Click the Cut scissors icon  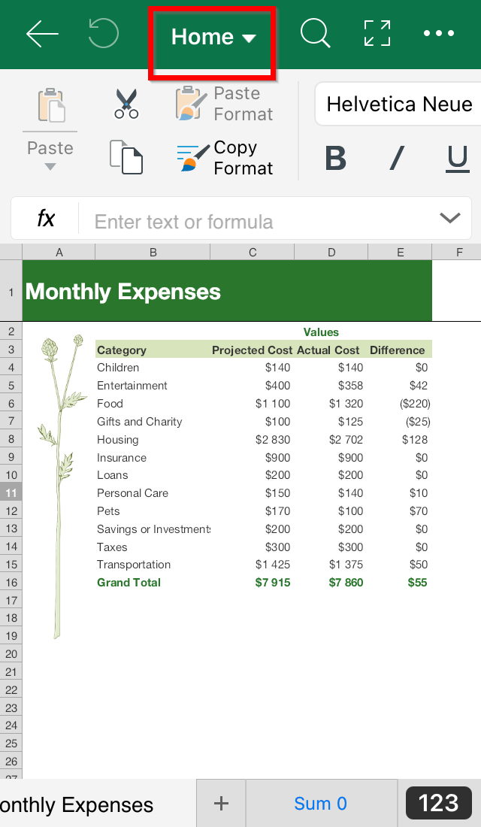tap(126, 104)
